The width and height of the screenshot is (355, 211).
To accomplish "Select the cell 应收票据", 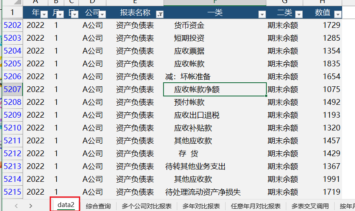I will [215, 51].
